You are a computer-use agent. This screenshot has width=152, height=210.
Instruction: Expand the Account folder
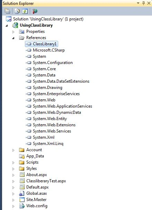[x=13, y=150]
